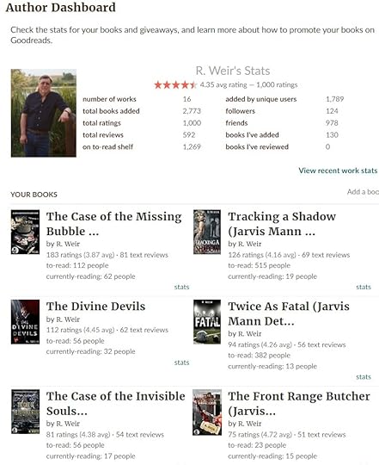The width and height of the screenshot is (379, 465).
Task: View stats for The Divine Devils
Action: click(181, 363)
